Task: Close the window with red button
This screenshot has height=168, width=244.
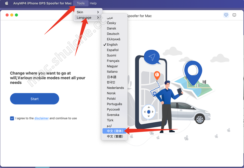Action: coord(7,15)
